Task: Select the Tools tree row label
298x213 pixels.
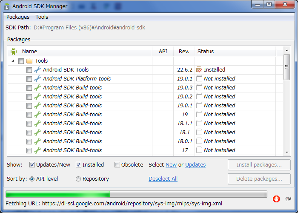Action: coord(41,61)
